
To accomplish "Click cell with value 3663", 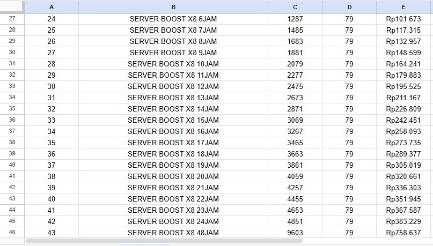I will pyautogui.click(x=295, y=154).
